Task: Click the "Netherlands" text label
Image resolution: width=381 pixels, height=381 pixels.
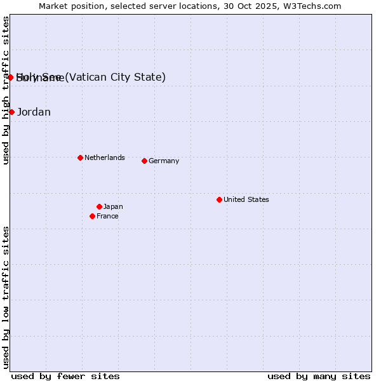Action: tap(105, 157)
